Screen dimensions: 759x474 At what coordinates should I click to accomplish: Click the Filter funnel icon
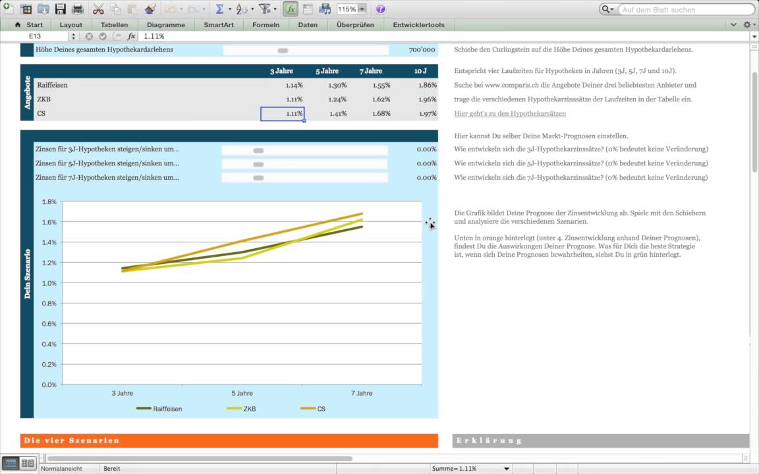[264, 9]
